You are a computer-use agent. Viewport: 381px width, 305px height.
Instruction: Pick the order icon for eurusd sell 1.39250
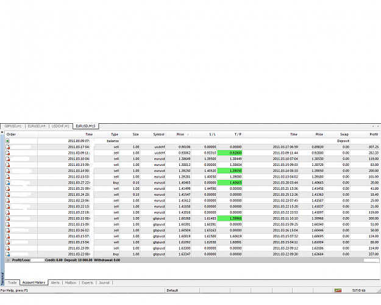[8, 171]
